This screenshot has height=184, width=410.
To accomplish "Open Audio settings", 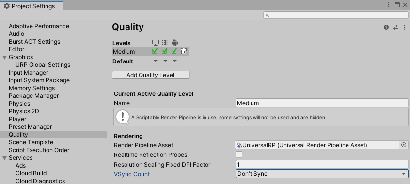I will 16,34.
